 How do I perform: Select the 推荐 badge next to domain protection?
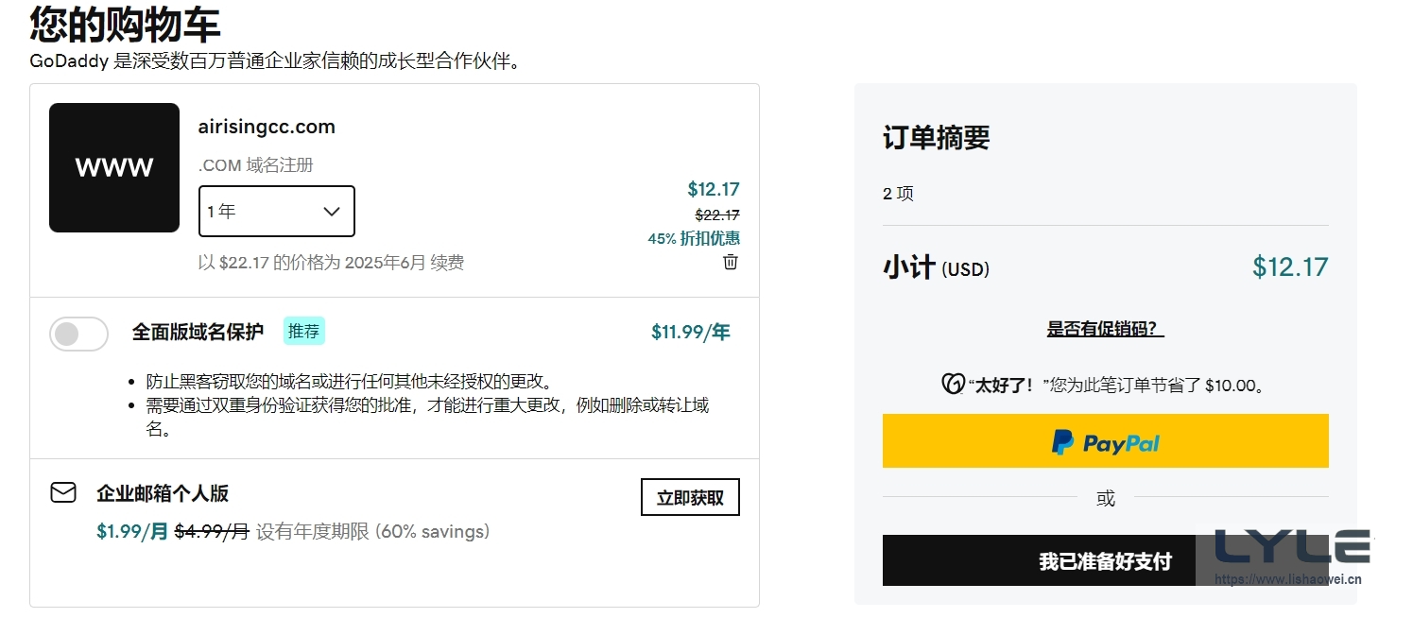point(303,331)
